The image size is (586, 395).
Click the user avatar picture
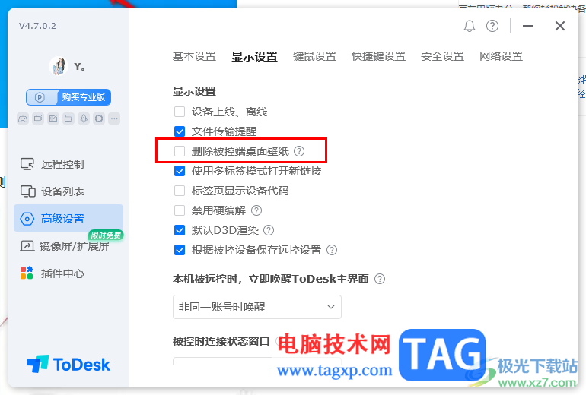pyautogui.click(x=59, y=66)
